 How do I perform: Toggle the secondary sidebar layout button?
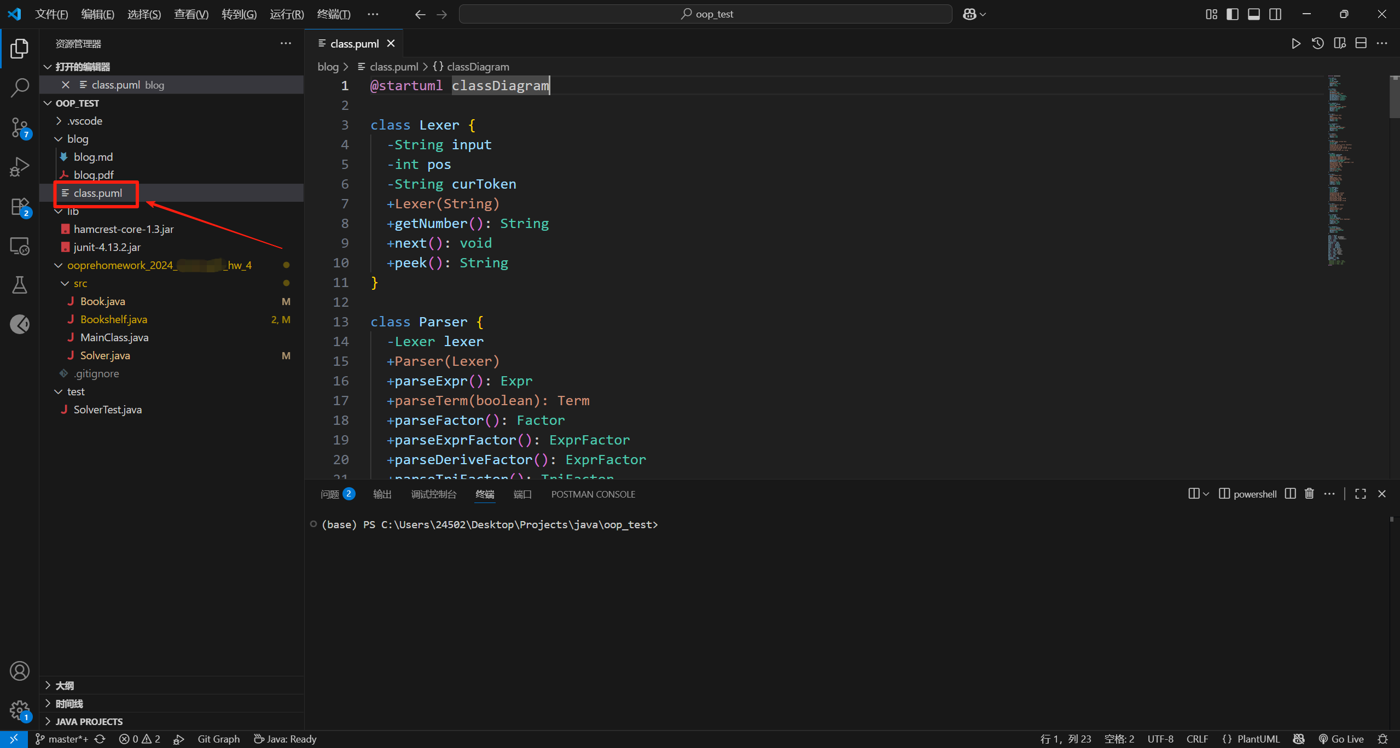click(x=1275, y=14)
